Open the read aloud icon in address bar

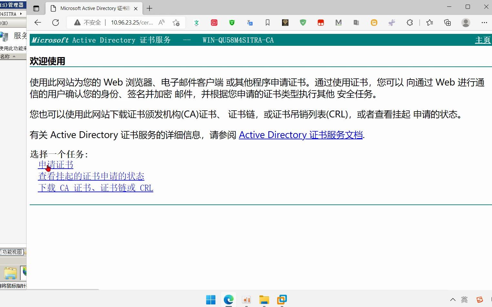click(x=162, y=23)
